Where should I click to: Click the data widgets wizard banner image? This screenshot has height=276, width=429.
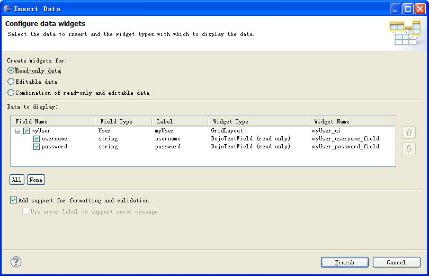coord(405,33)
